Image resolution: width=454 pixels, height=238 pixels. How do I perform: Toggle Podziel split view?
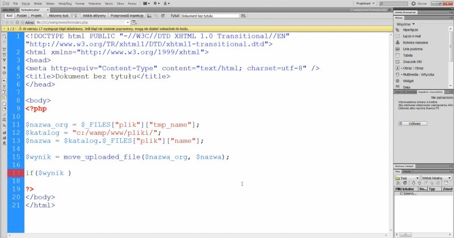[x=22, y=16]
